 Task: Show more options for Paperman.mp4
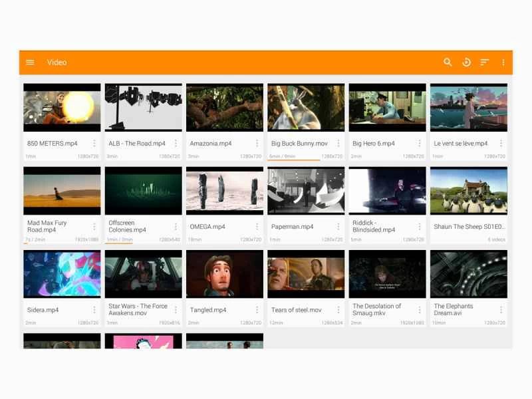pos(338,227)
